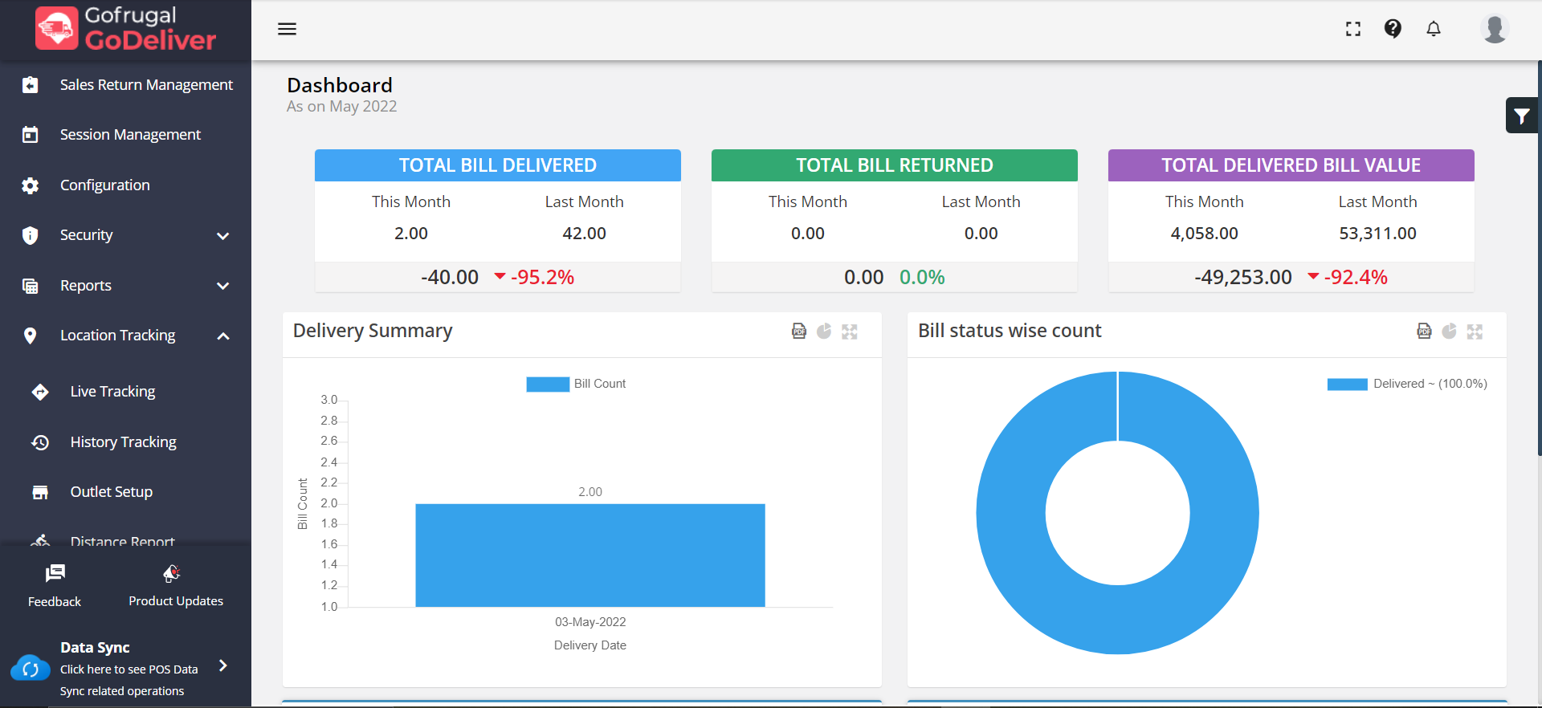Open the user profile avatar
This screenshot has height=708, width=1542.
point(1494,29)
